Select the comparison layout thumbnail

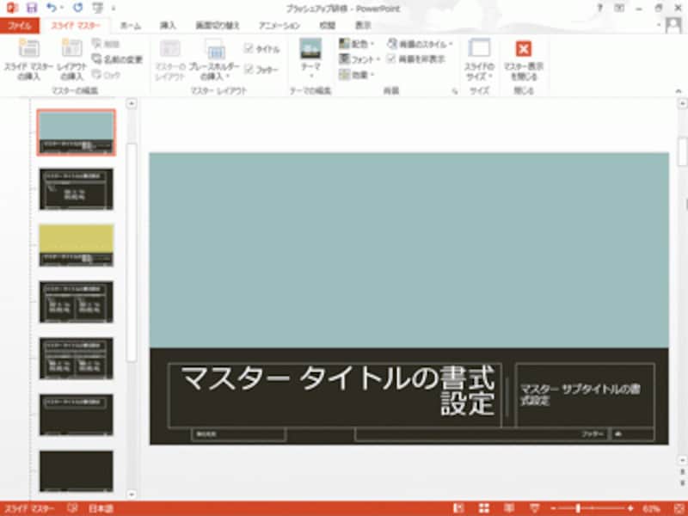pos(77,358)
